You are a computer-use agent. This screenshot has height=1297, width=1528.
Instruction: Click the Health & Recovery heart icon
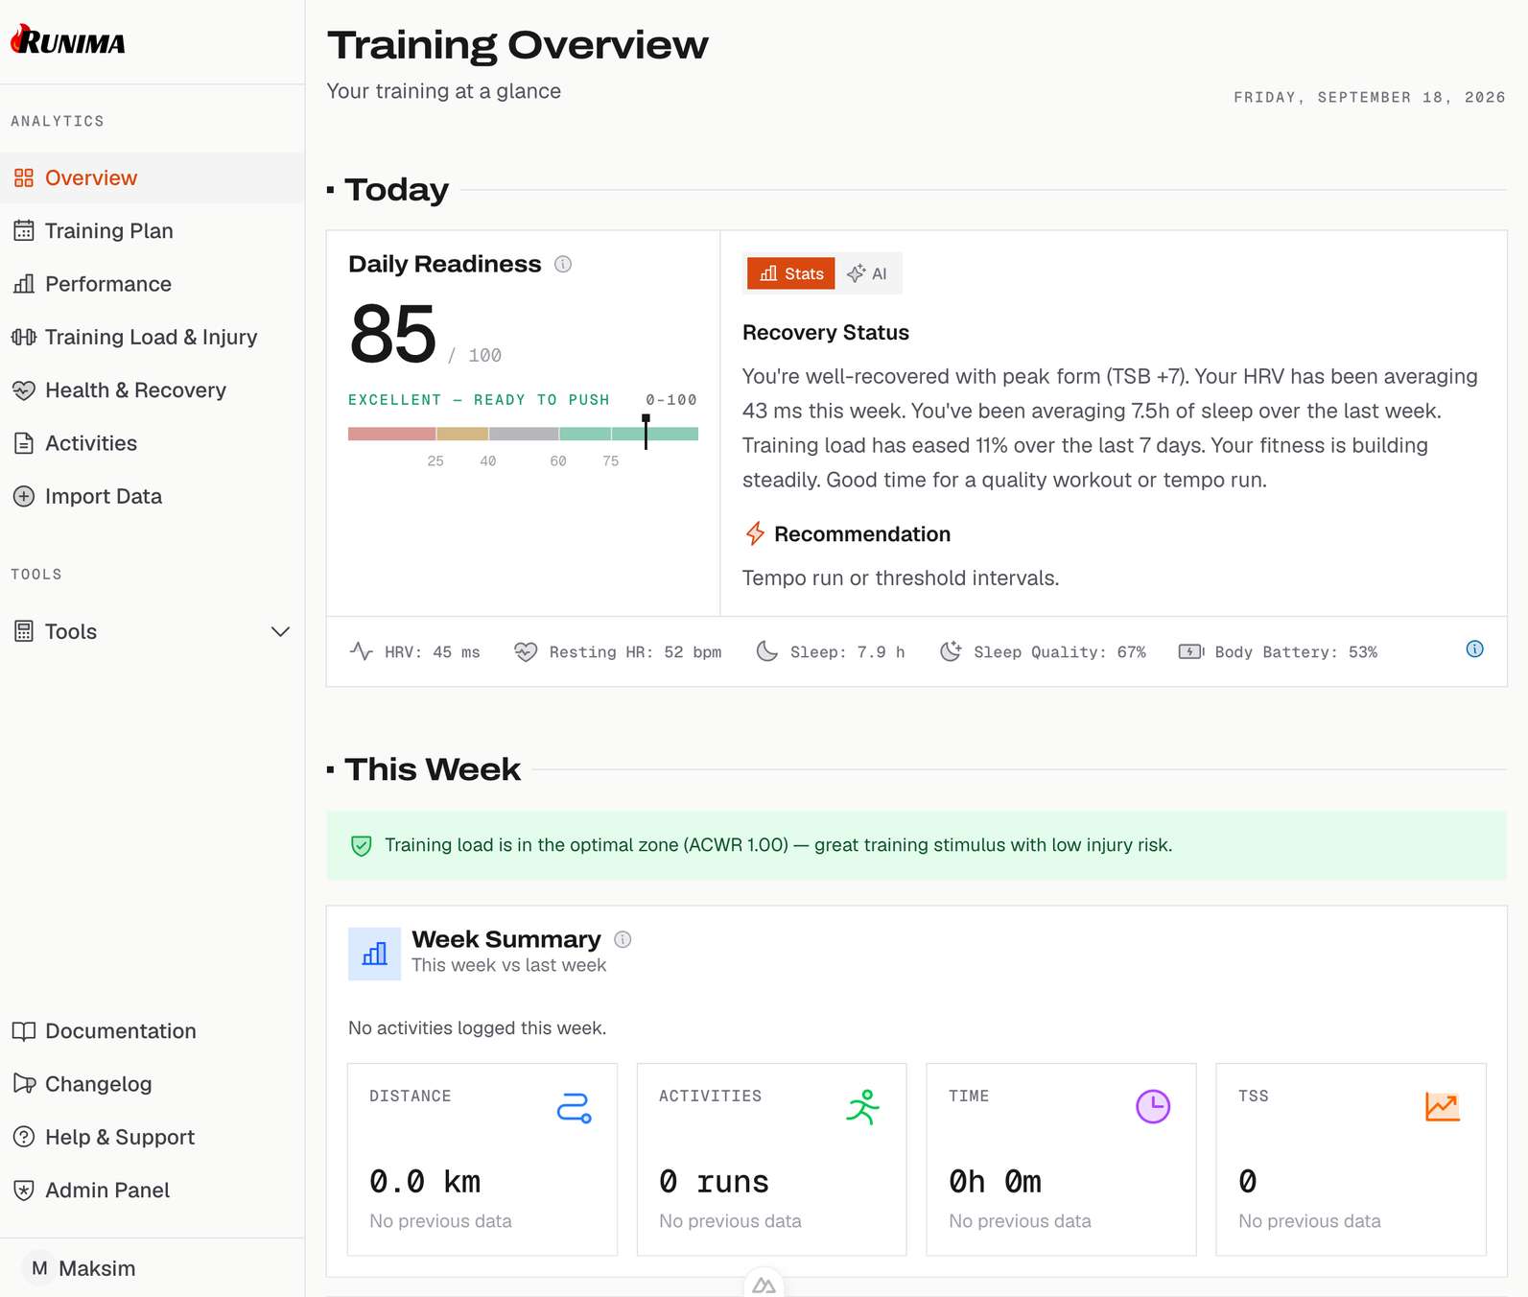point(24,390)
